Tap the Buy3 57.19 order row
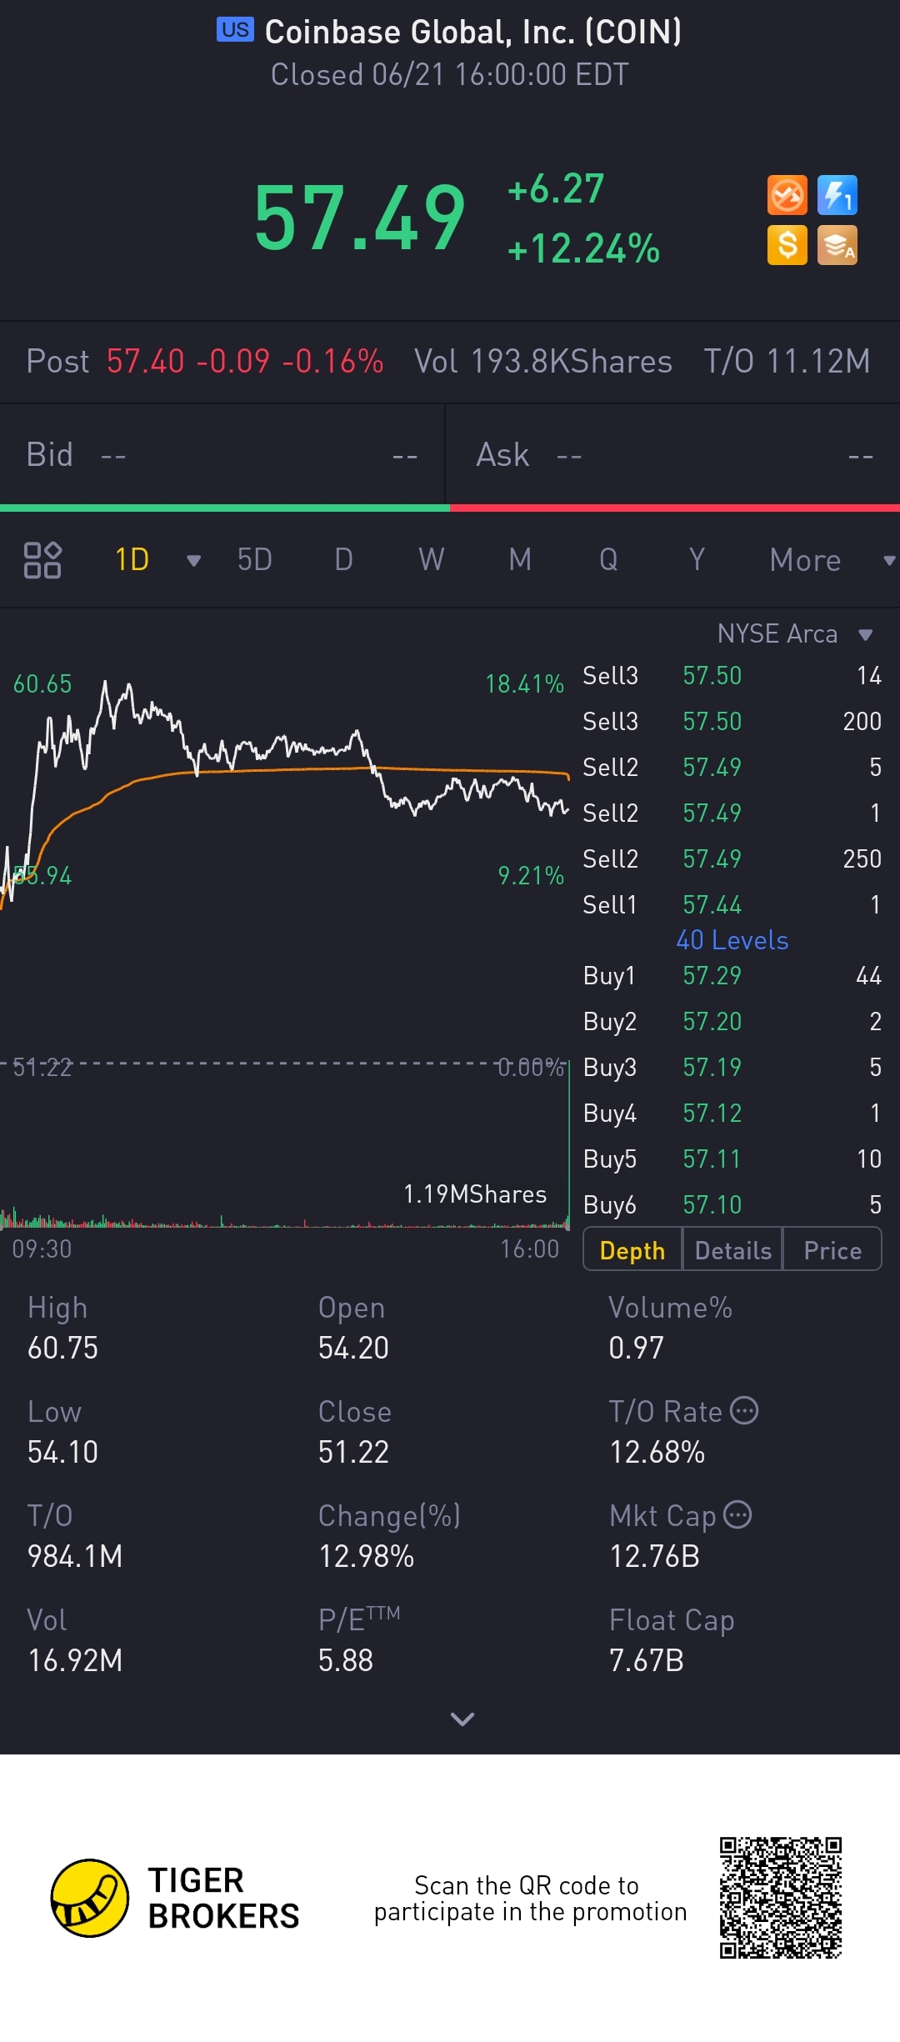Viewport: 900px width, 2042px height. pyautogui.click(x=732, y=1067)
